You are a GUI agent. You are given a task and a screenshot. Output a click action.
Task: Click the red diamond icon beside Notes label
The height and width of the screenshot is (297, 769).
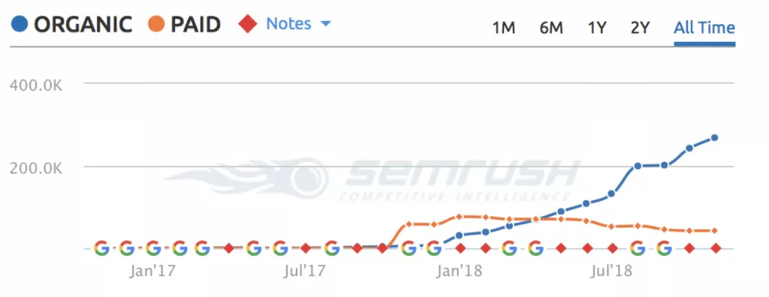tap(248, 24)
